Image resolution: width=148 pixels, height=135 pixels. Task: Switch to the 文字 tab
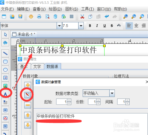(x=37, y=66)
